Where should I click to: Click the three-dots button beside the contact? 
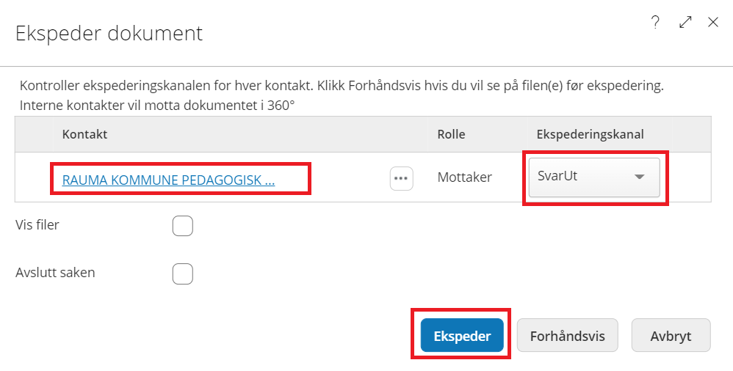pyautogui.click(x=401, y=178)
